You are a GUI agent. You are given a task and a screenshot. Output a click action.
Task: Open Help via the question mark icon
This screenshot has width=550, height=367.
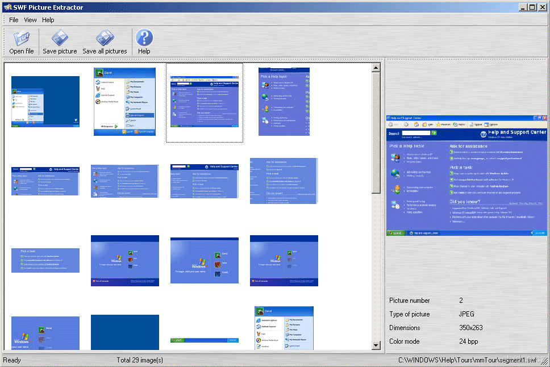pyautogui.click(x=144, y=42)
